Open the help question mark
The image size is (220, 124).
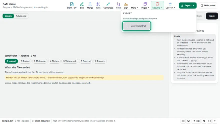tap(215, 121)
